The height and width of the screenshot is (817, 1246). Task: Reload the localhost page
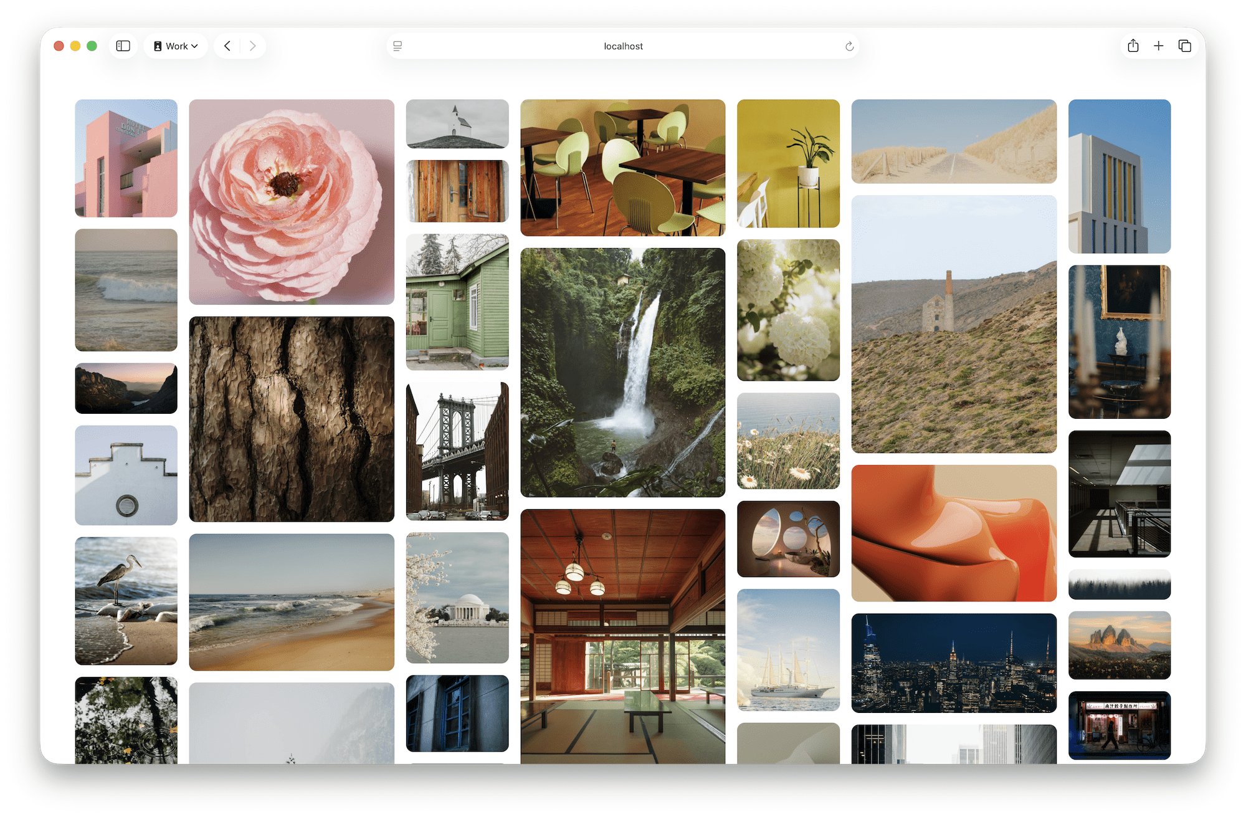pos(849,46)
